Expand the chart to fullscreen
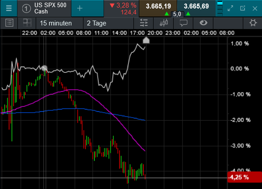The width and height of the screenshot is (262, 189). pos(230,8)
